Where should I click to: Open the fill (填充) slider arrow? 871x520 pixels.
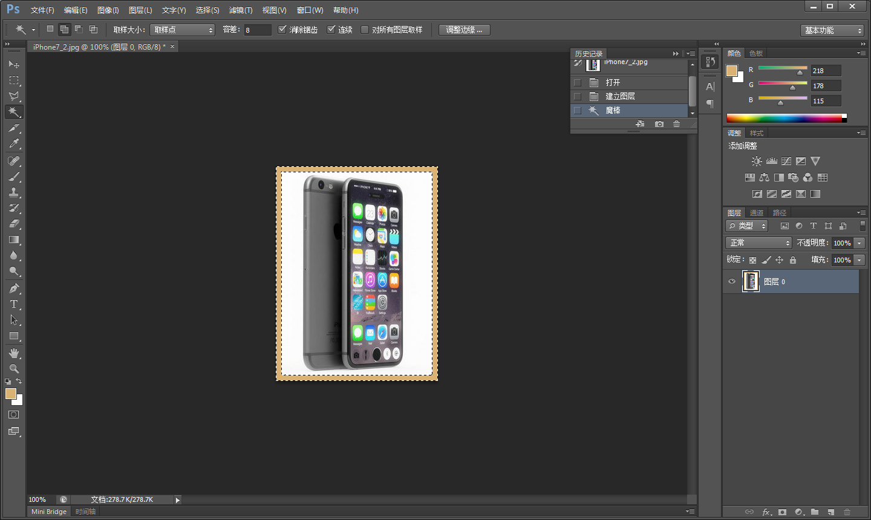[x=859, y=260]
